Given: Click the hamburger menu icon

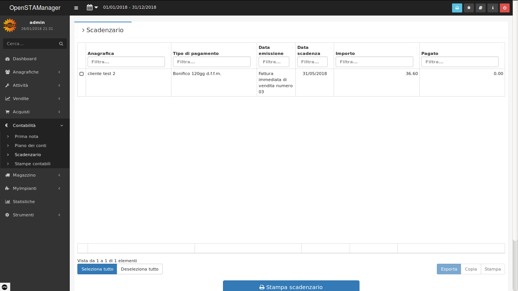Looking at the screenshot, I should pos(76,8).
